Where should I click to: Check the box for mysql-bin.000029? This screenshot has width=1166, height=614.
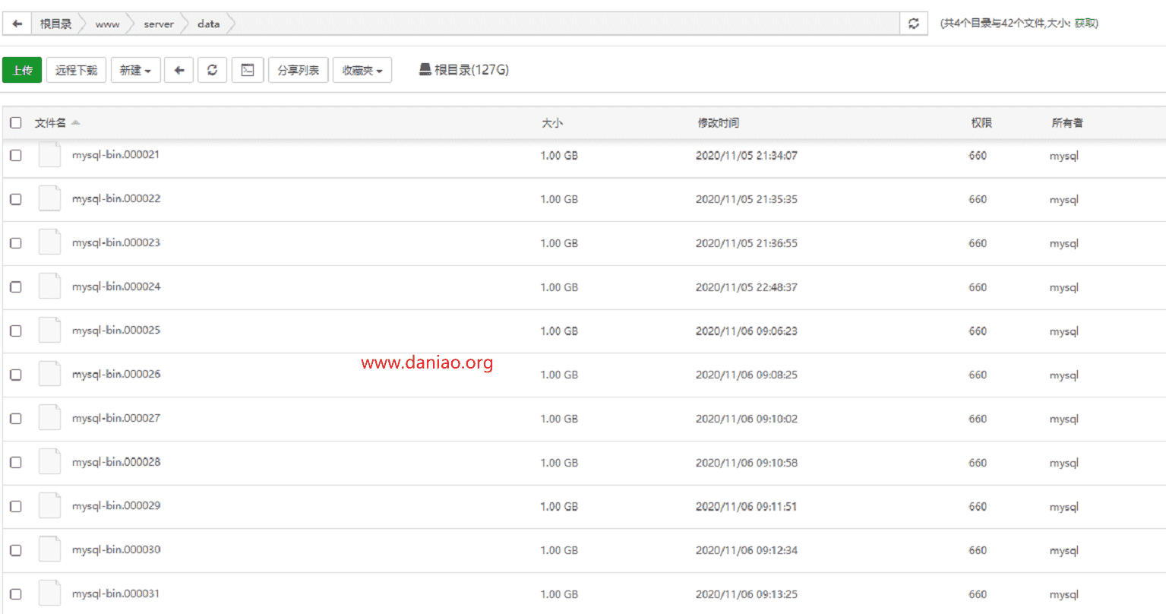pyautogui.click(x=16, y=506)
